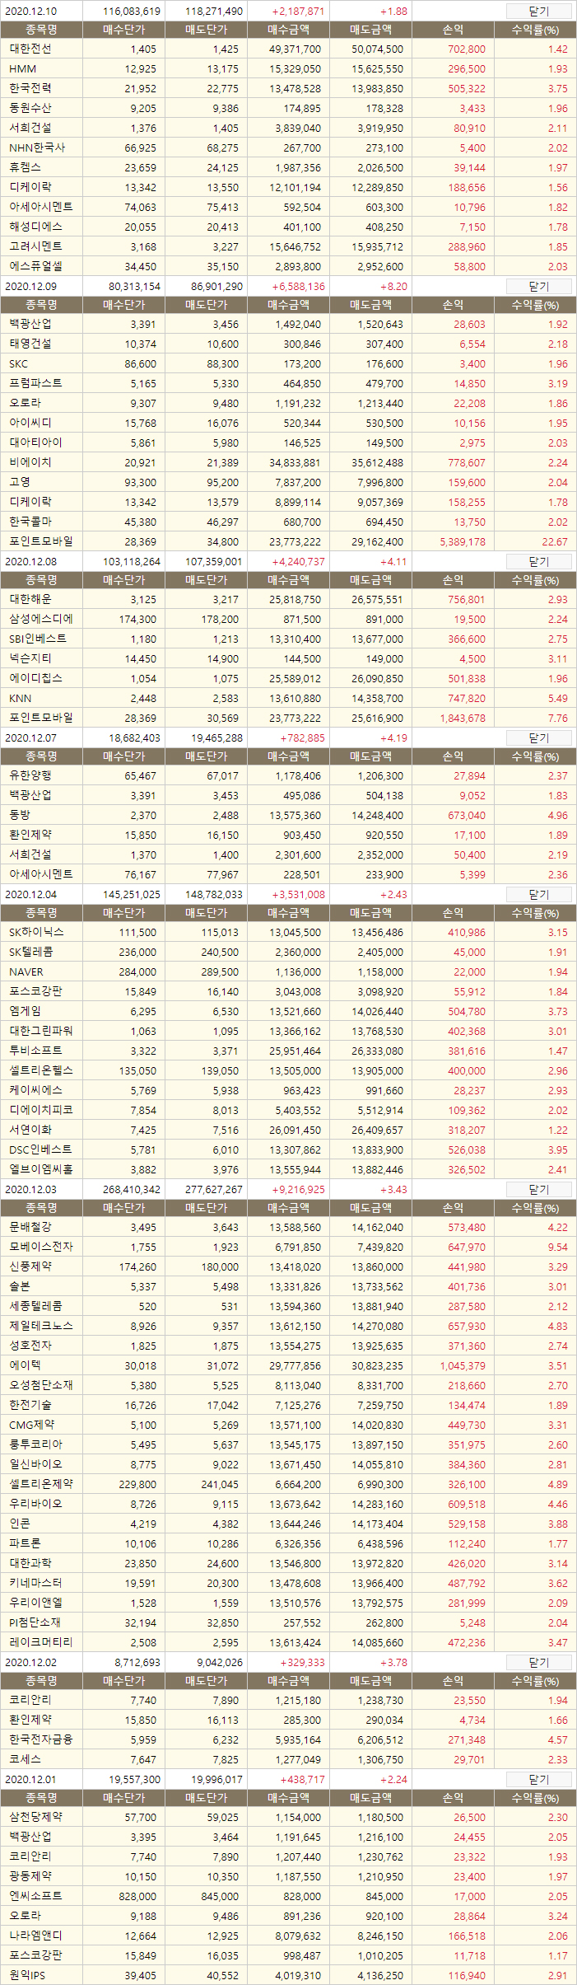577x1985 pixels.
Task: Select the SK하이닉스 stock name
Action: [36, 932]
